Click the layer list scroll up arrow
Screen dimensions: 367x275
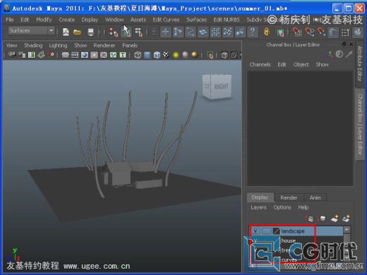click(x=347, y=230)
